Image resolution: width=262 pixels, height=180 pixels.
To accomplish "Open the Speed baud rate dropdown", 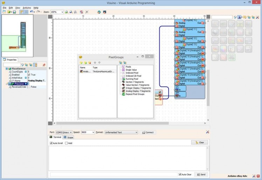I will [x=93, y=132].
